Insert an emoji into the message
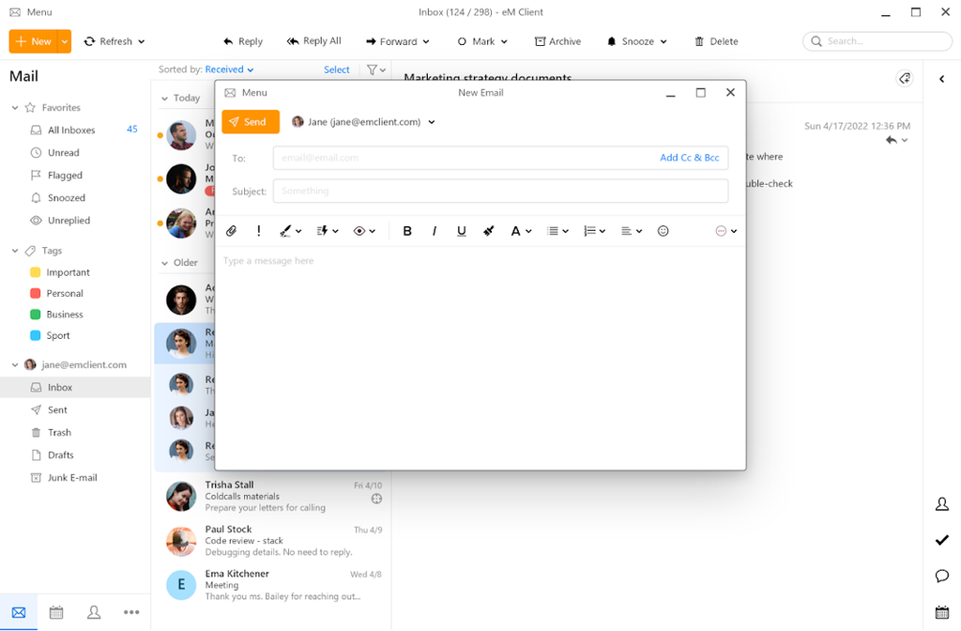Viewport: 961px width, 631px height. pyautogui.click(x=663, y=230)
